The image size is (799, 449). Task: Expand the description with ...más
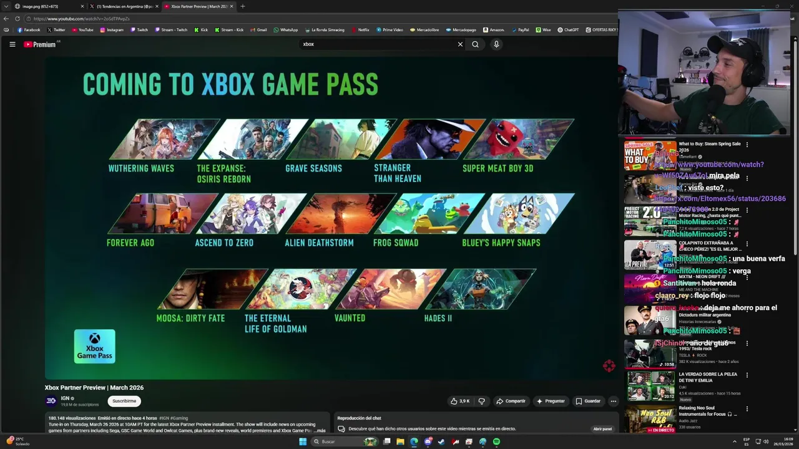[319, 430]
